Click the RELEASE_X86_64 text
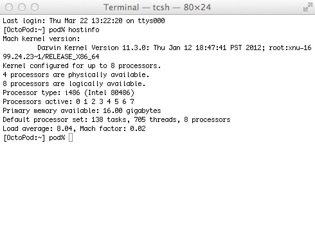The image size is (315, 235). click(x=72, y=57)
